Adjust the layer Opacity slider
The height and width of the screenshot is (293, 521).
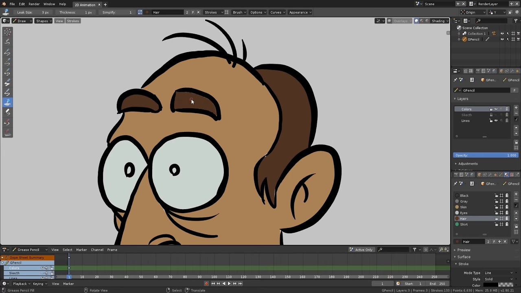486,155
